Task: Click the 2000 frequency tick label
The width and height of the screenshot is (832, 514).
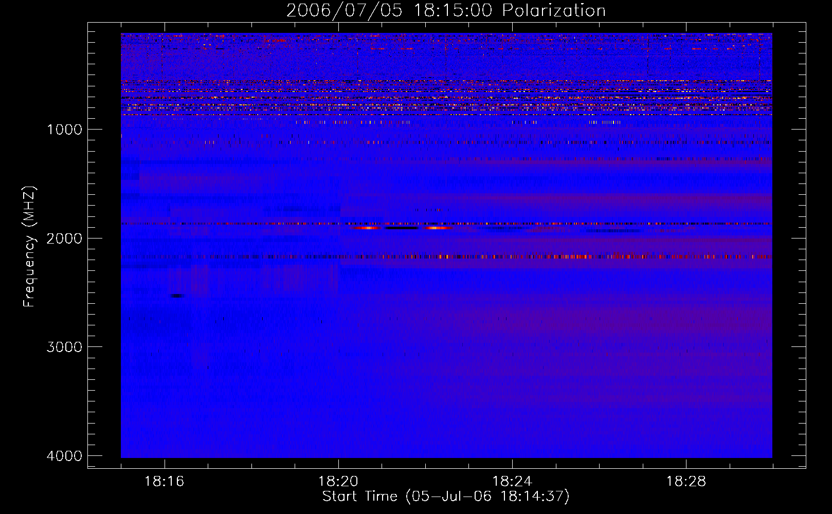Action: coord(64,238)
